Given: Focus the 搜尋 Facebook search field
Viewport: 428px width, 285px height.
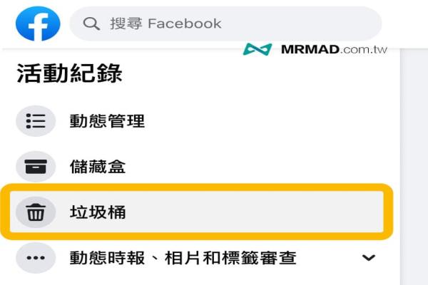Looking at the screenshot, I should click(x=225, y=24).
